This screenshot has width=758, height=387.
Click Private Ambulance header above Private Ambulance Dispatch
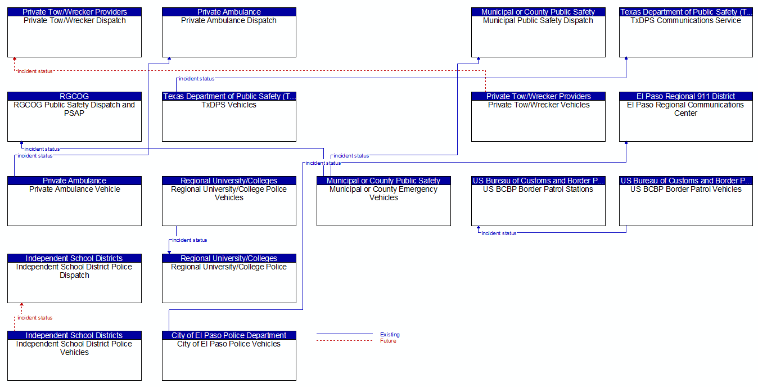229,12
